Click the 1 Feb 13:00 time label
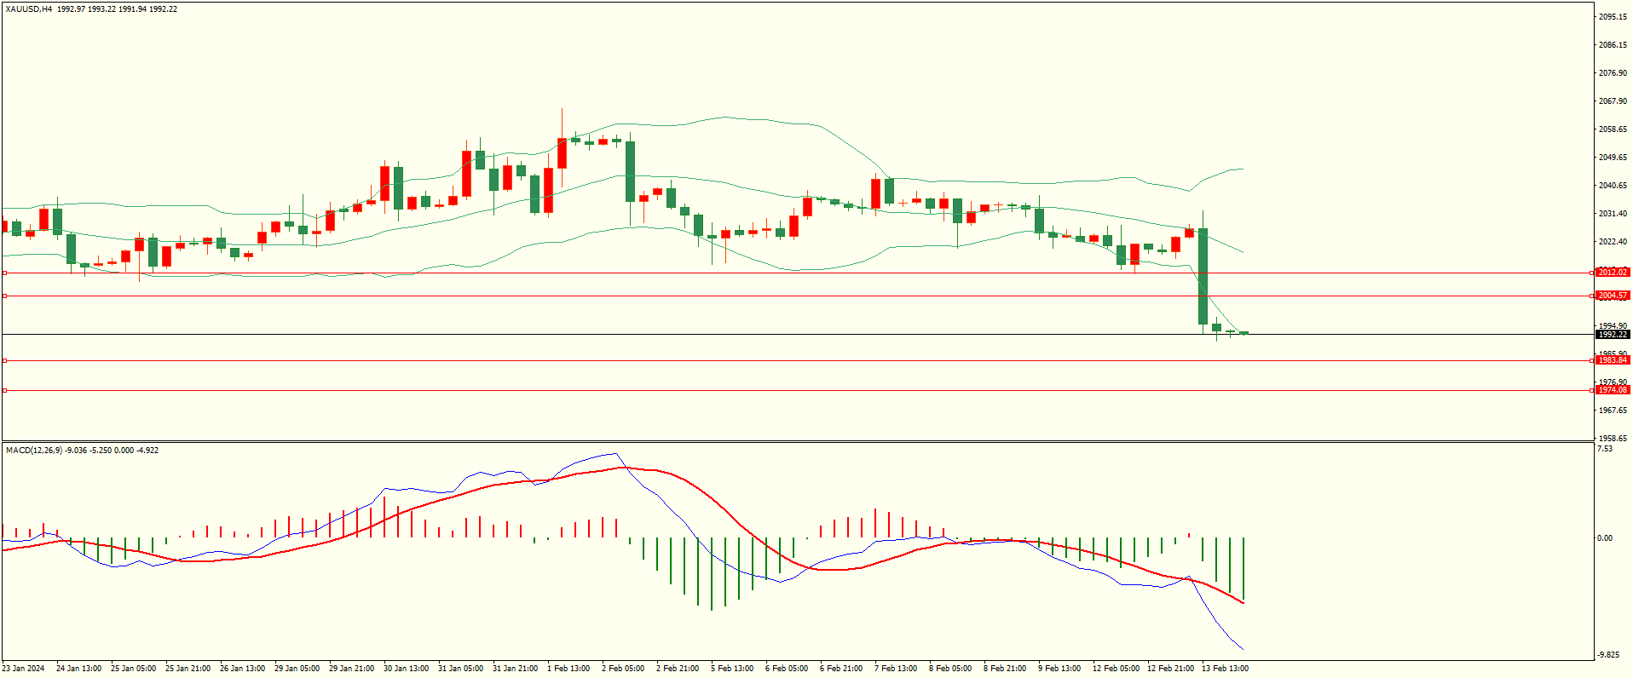 (x=568, y=669)
